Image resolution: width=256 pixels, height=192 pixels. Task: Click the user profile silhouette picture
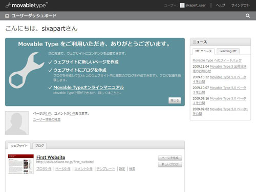point(17,123)
